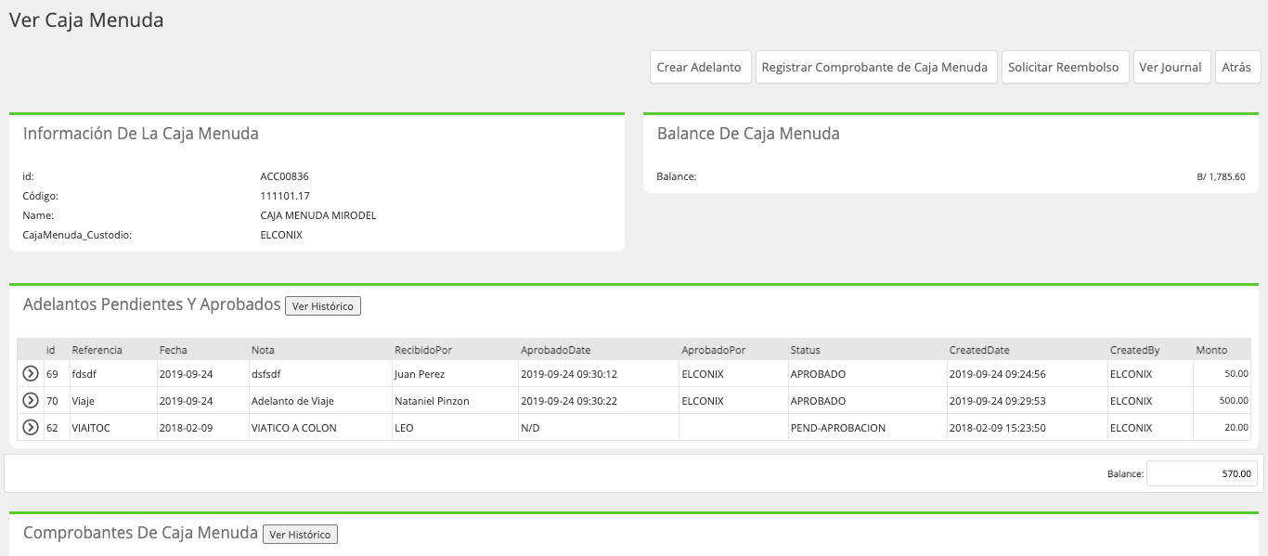Click the Nota column header
Screen dimensions: 1268x556
point(263,350)
